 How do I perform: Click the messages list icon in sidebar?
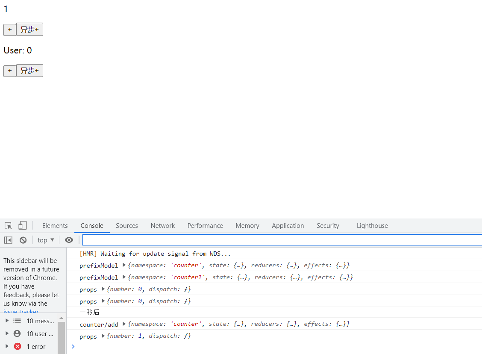tap(17, 321)
